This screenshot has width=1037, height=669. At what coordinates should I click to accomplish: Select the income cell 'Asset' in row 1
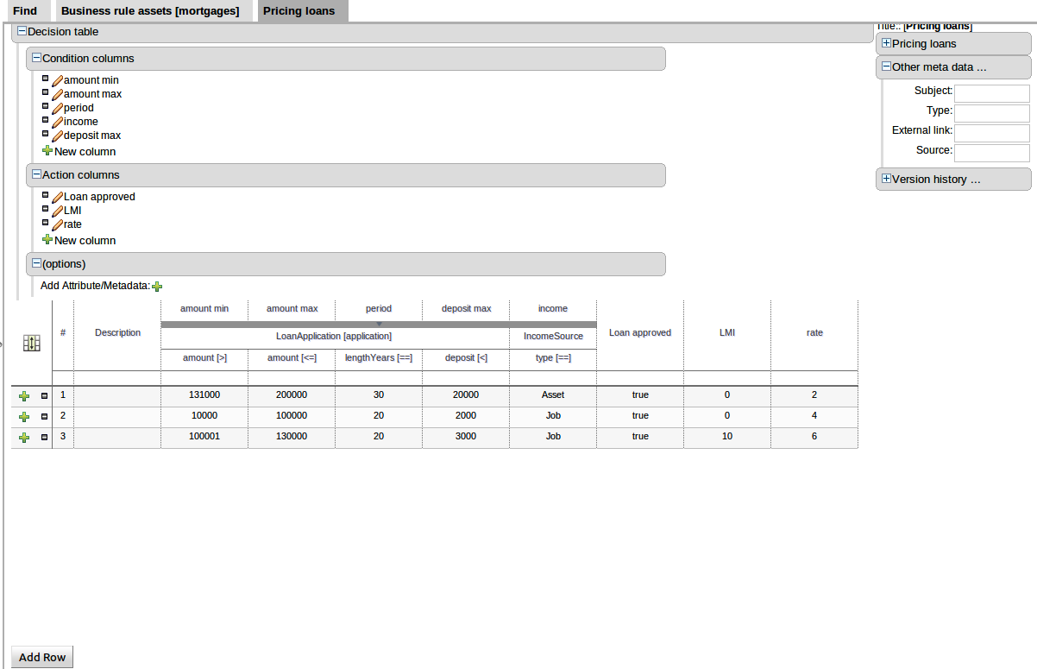pos(553,395)
